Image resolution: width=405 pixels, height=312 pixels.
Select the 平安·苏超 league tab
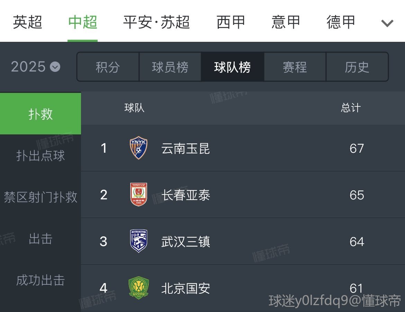point(156,22)
